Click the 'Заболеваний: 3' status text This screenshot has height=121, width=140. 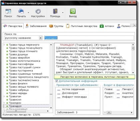click(x=67, y=112)
